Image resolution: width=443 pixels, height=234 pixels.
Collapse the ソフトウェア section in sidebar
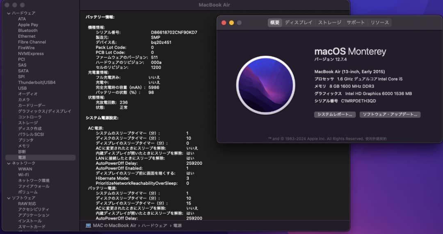click(9, 198)
